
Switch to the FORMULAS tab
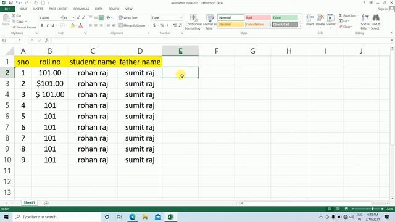[x=81, y=9]
